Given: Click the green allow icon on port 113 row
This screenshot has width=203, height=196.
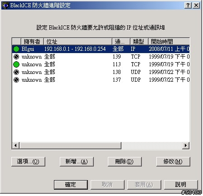Looking at the screenshot, I should pos(16,64).
